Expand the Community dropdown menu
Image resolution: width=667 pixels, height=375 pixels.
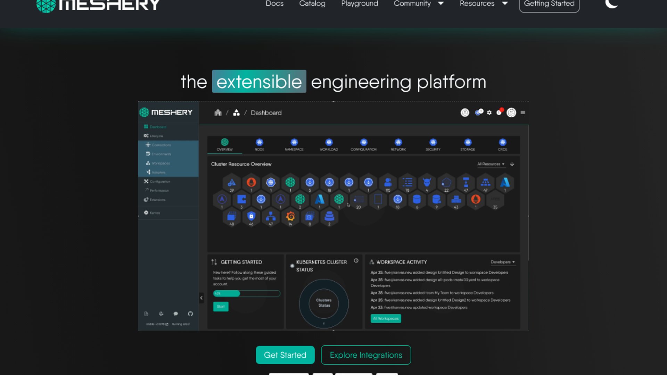click(419, 3)
